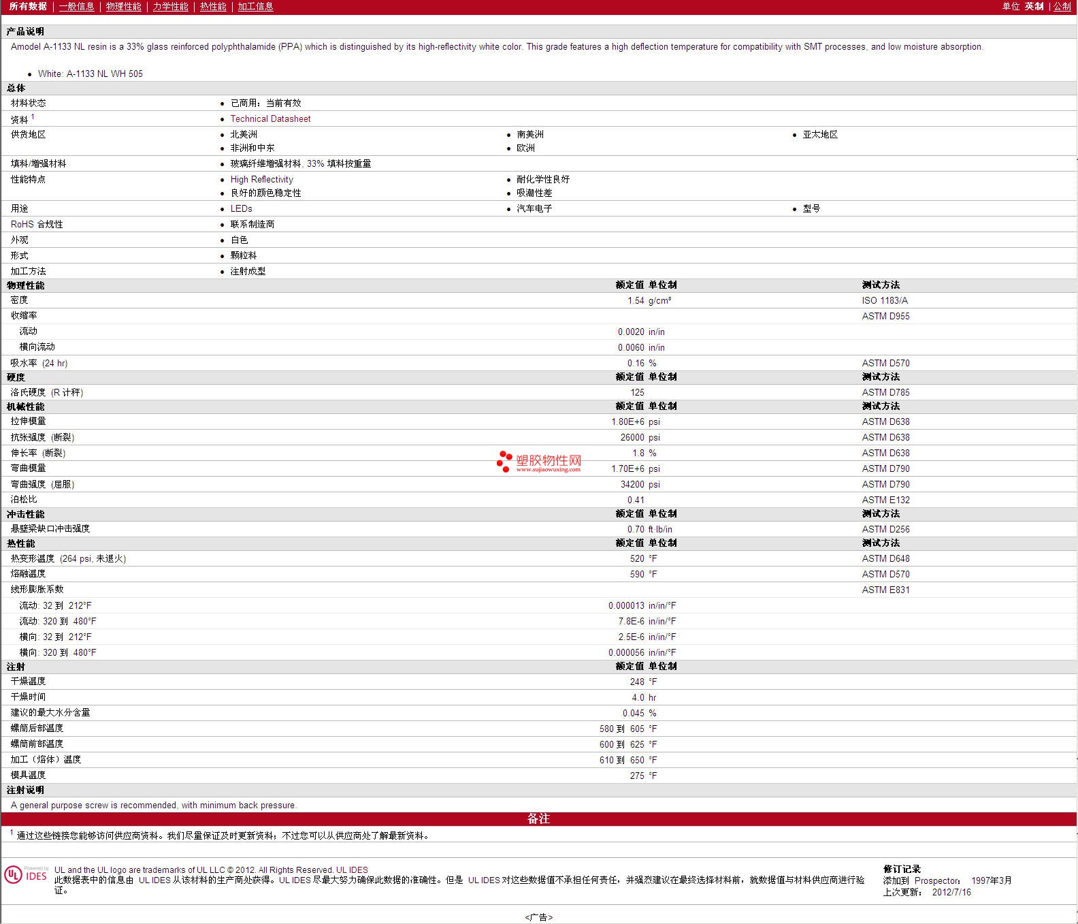Click the 塑胶物性网 watermark logo
This screenshot has height=924, width=1078.
click(x=539, y=462)
